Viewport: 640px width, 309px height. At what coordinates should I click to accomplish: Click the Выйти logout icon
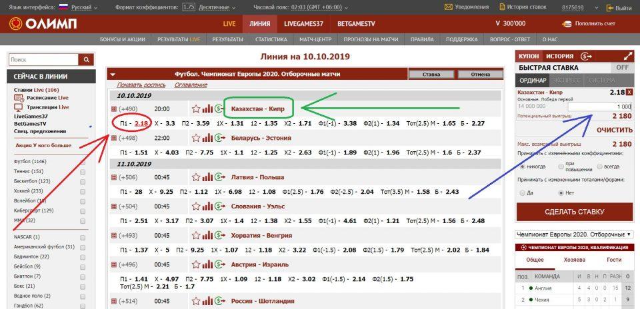pyautogui.click(x=609, y=7)
